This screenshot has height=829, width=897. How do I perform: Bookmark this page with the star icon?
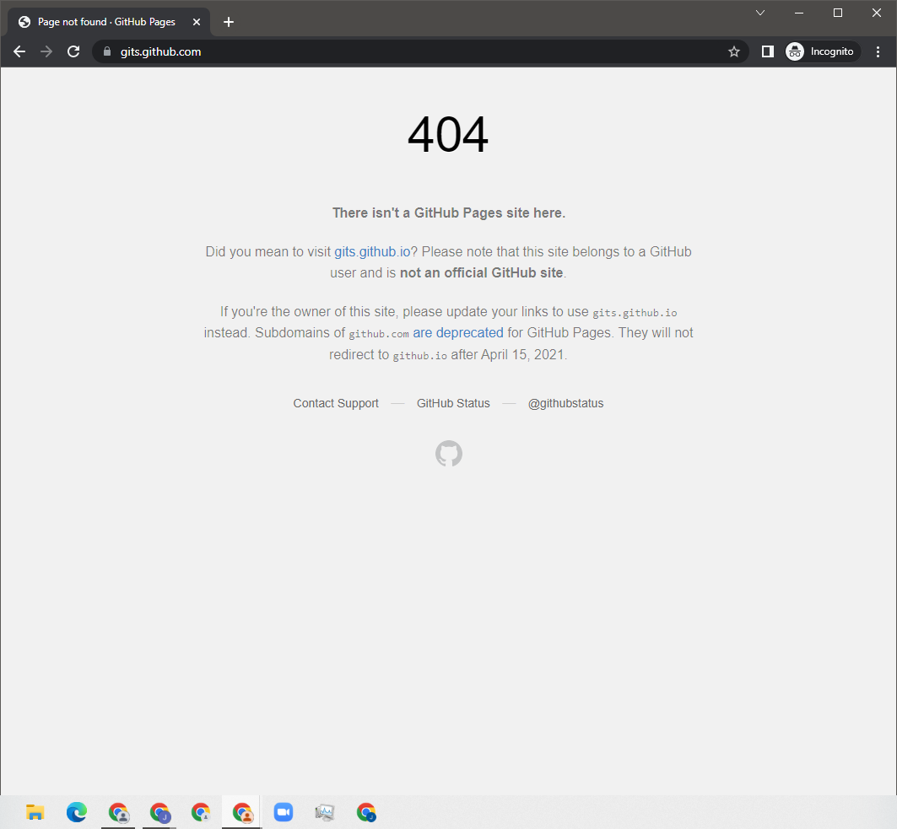tap(734, 52)
